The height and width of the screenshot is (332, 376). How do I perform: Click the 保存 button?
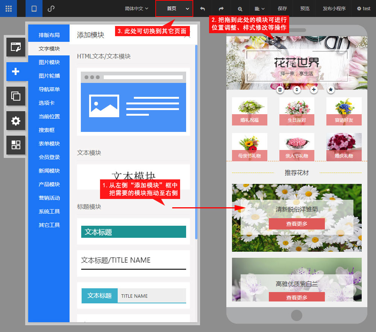(282, 8)
